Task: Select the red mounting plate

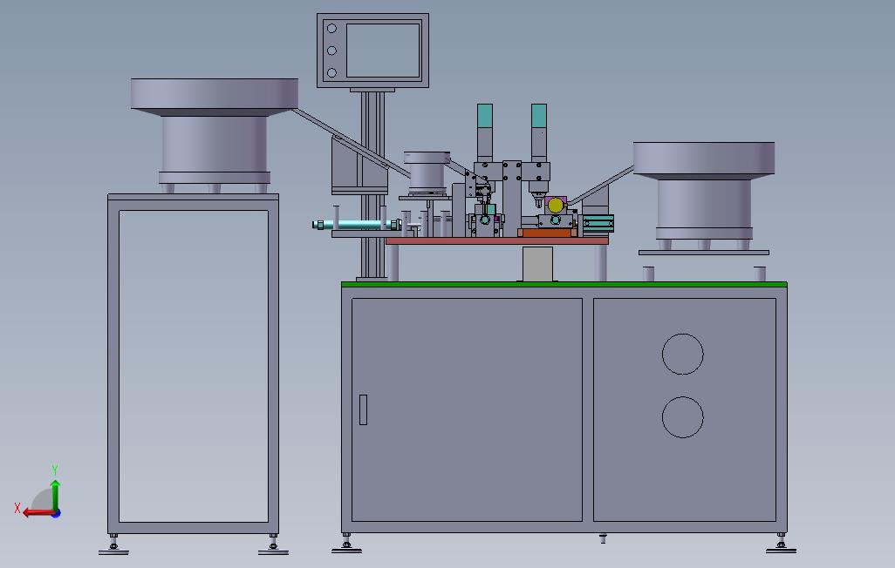Action: [x=496, y=241]
